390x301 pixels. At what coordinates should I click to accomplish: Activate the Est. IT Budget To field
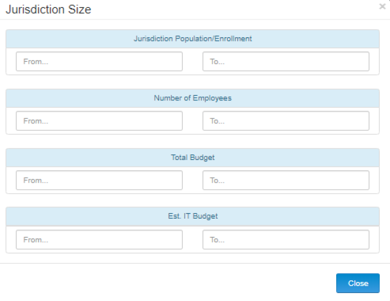pyautogui.click(x=286, y=240)
